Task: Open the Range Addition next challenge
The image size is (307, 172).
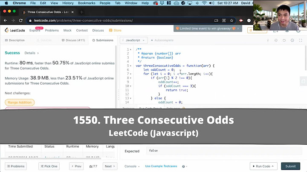Action: tap(20, 103)
